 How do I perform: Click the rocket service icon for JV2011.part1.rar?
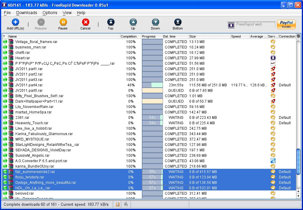pos(273,69)
